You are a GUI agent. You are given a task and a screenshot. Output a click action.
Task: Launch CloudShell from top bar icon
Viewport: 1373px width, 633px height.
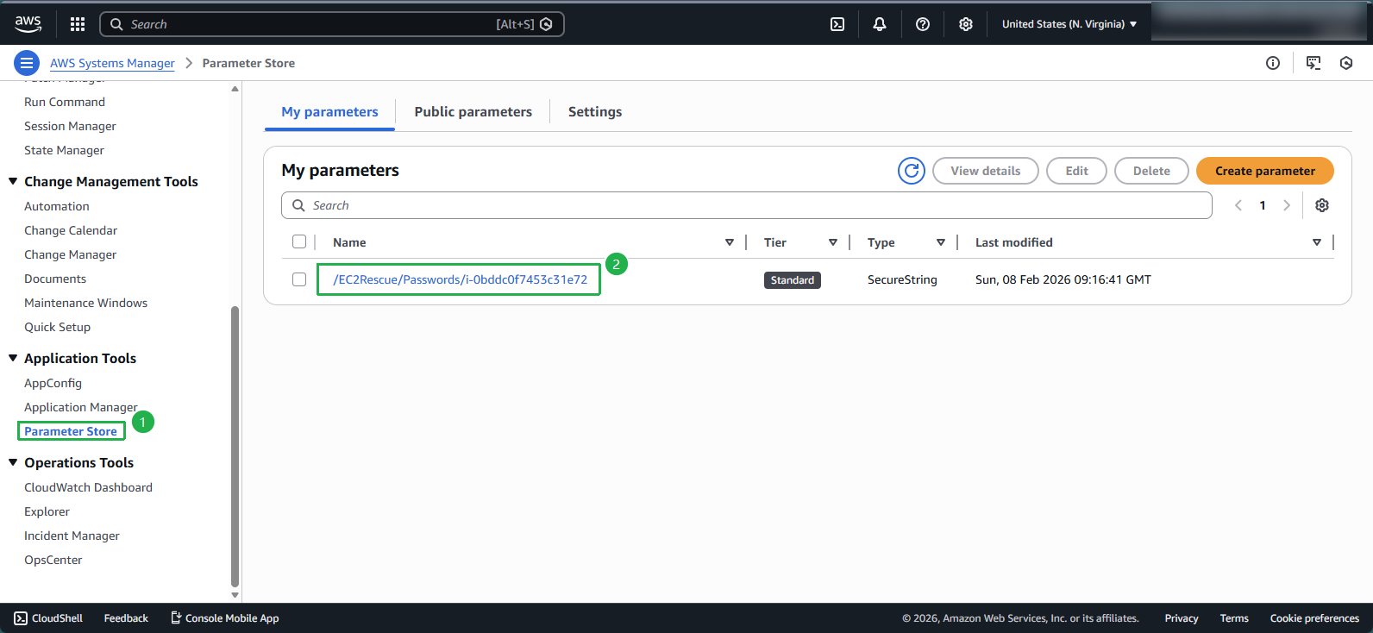point(837,24)
